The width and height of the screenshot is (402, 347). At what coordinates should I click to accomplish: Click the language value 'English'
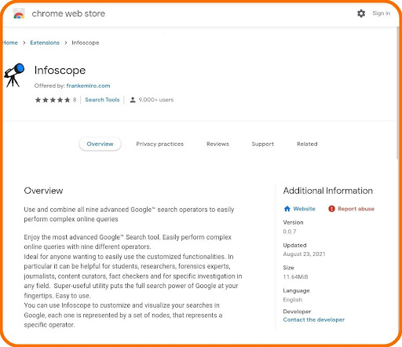(293, 300)
